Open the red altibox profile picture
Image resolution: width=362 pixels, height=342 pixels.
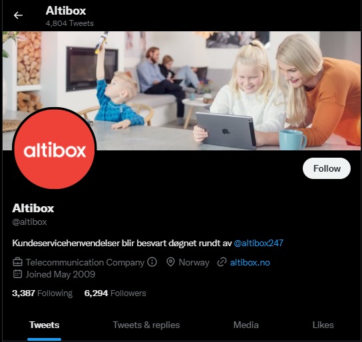(55, 149)
